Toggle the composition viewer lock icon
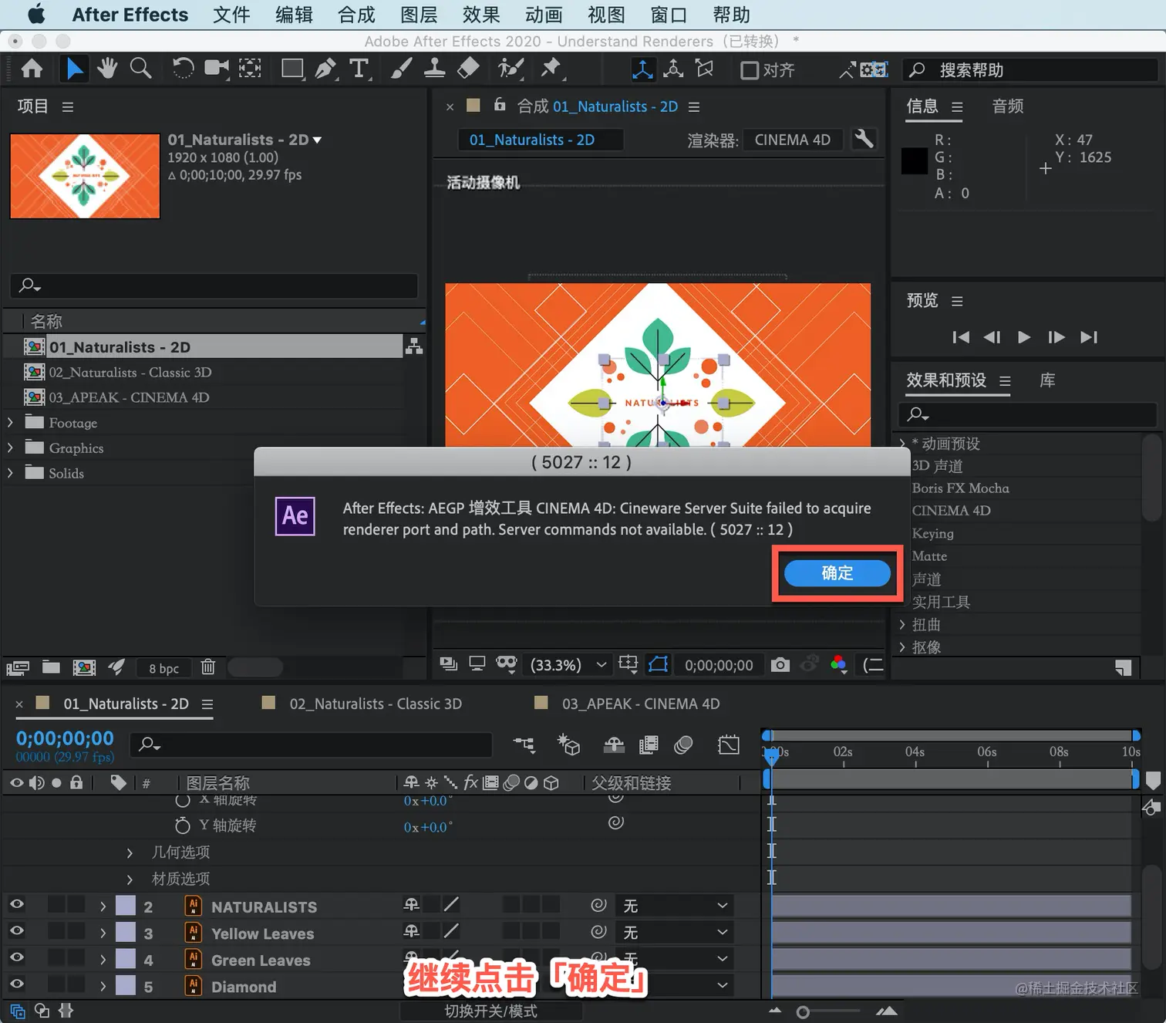1166x1023 pixels. pyautogui.click(x=500, y=105)
